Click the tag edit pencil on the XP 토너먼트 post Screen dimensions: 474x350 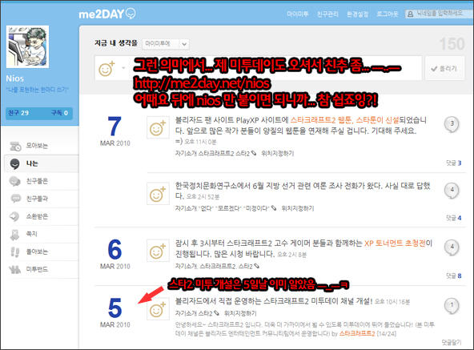pyautogui.click(x=257, y=266)
